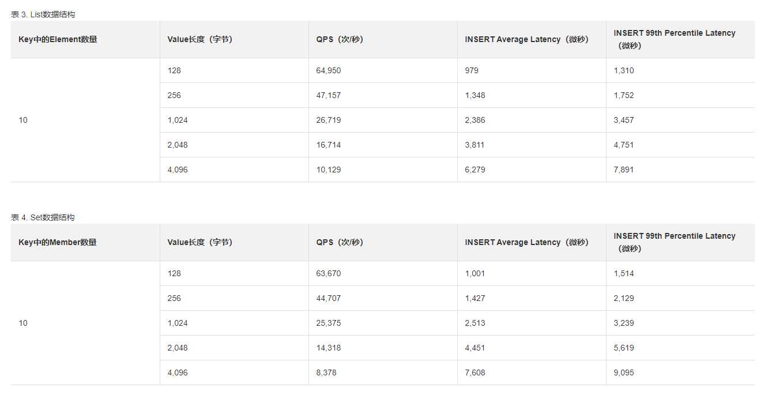Click the 表 4. Set数据结构 caption
772x399 pixels.
point(43,217)
